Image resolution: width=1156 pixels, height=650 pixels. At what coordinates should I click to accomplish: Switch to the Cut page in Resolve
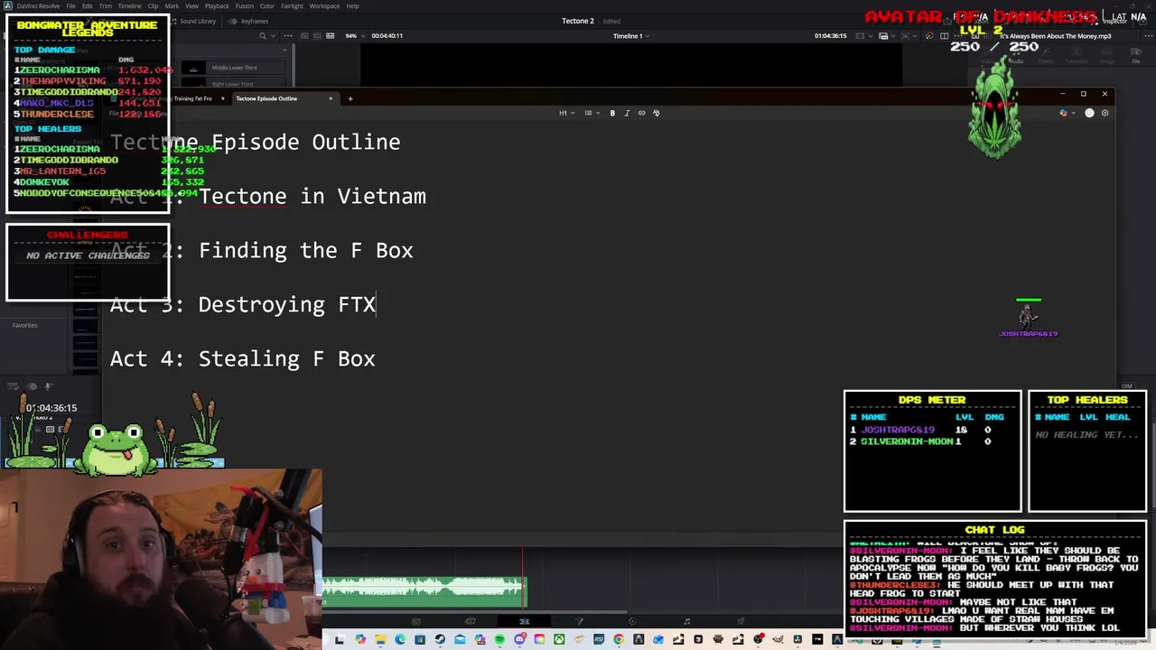coord(471,621)
